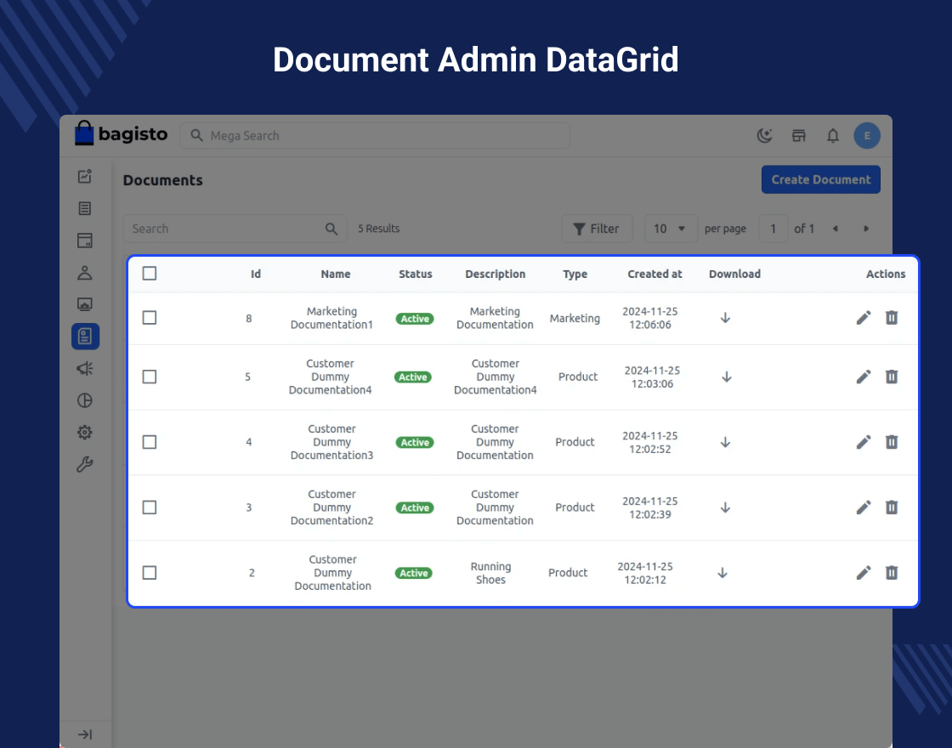Open user avatar E menu

(867, 135)
